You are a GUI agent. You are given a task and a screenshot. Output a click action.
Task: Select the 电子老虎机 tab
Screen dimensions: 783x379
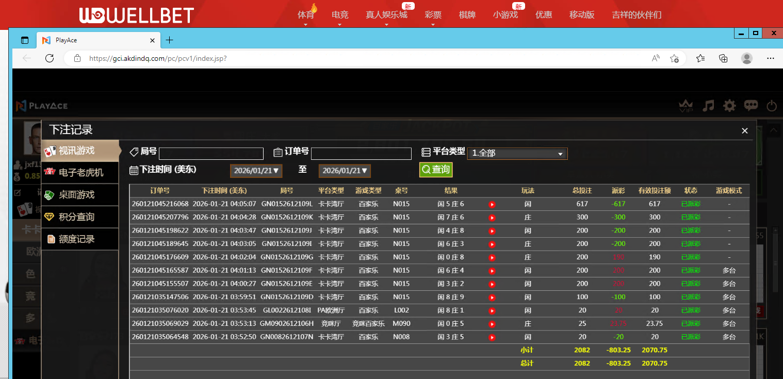pos(80,172)
